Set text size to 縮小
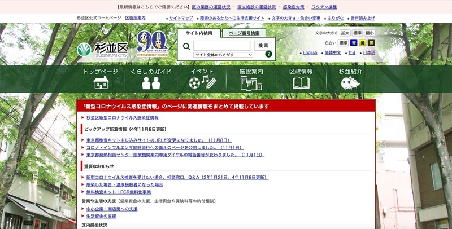Image resolution: width=452 pixels, height=229 pixels. (x=370, y=33)
